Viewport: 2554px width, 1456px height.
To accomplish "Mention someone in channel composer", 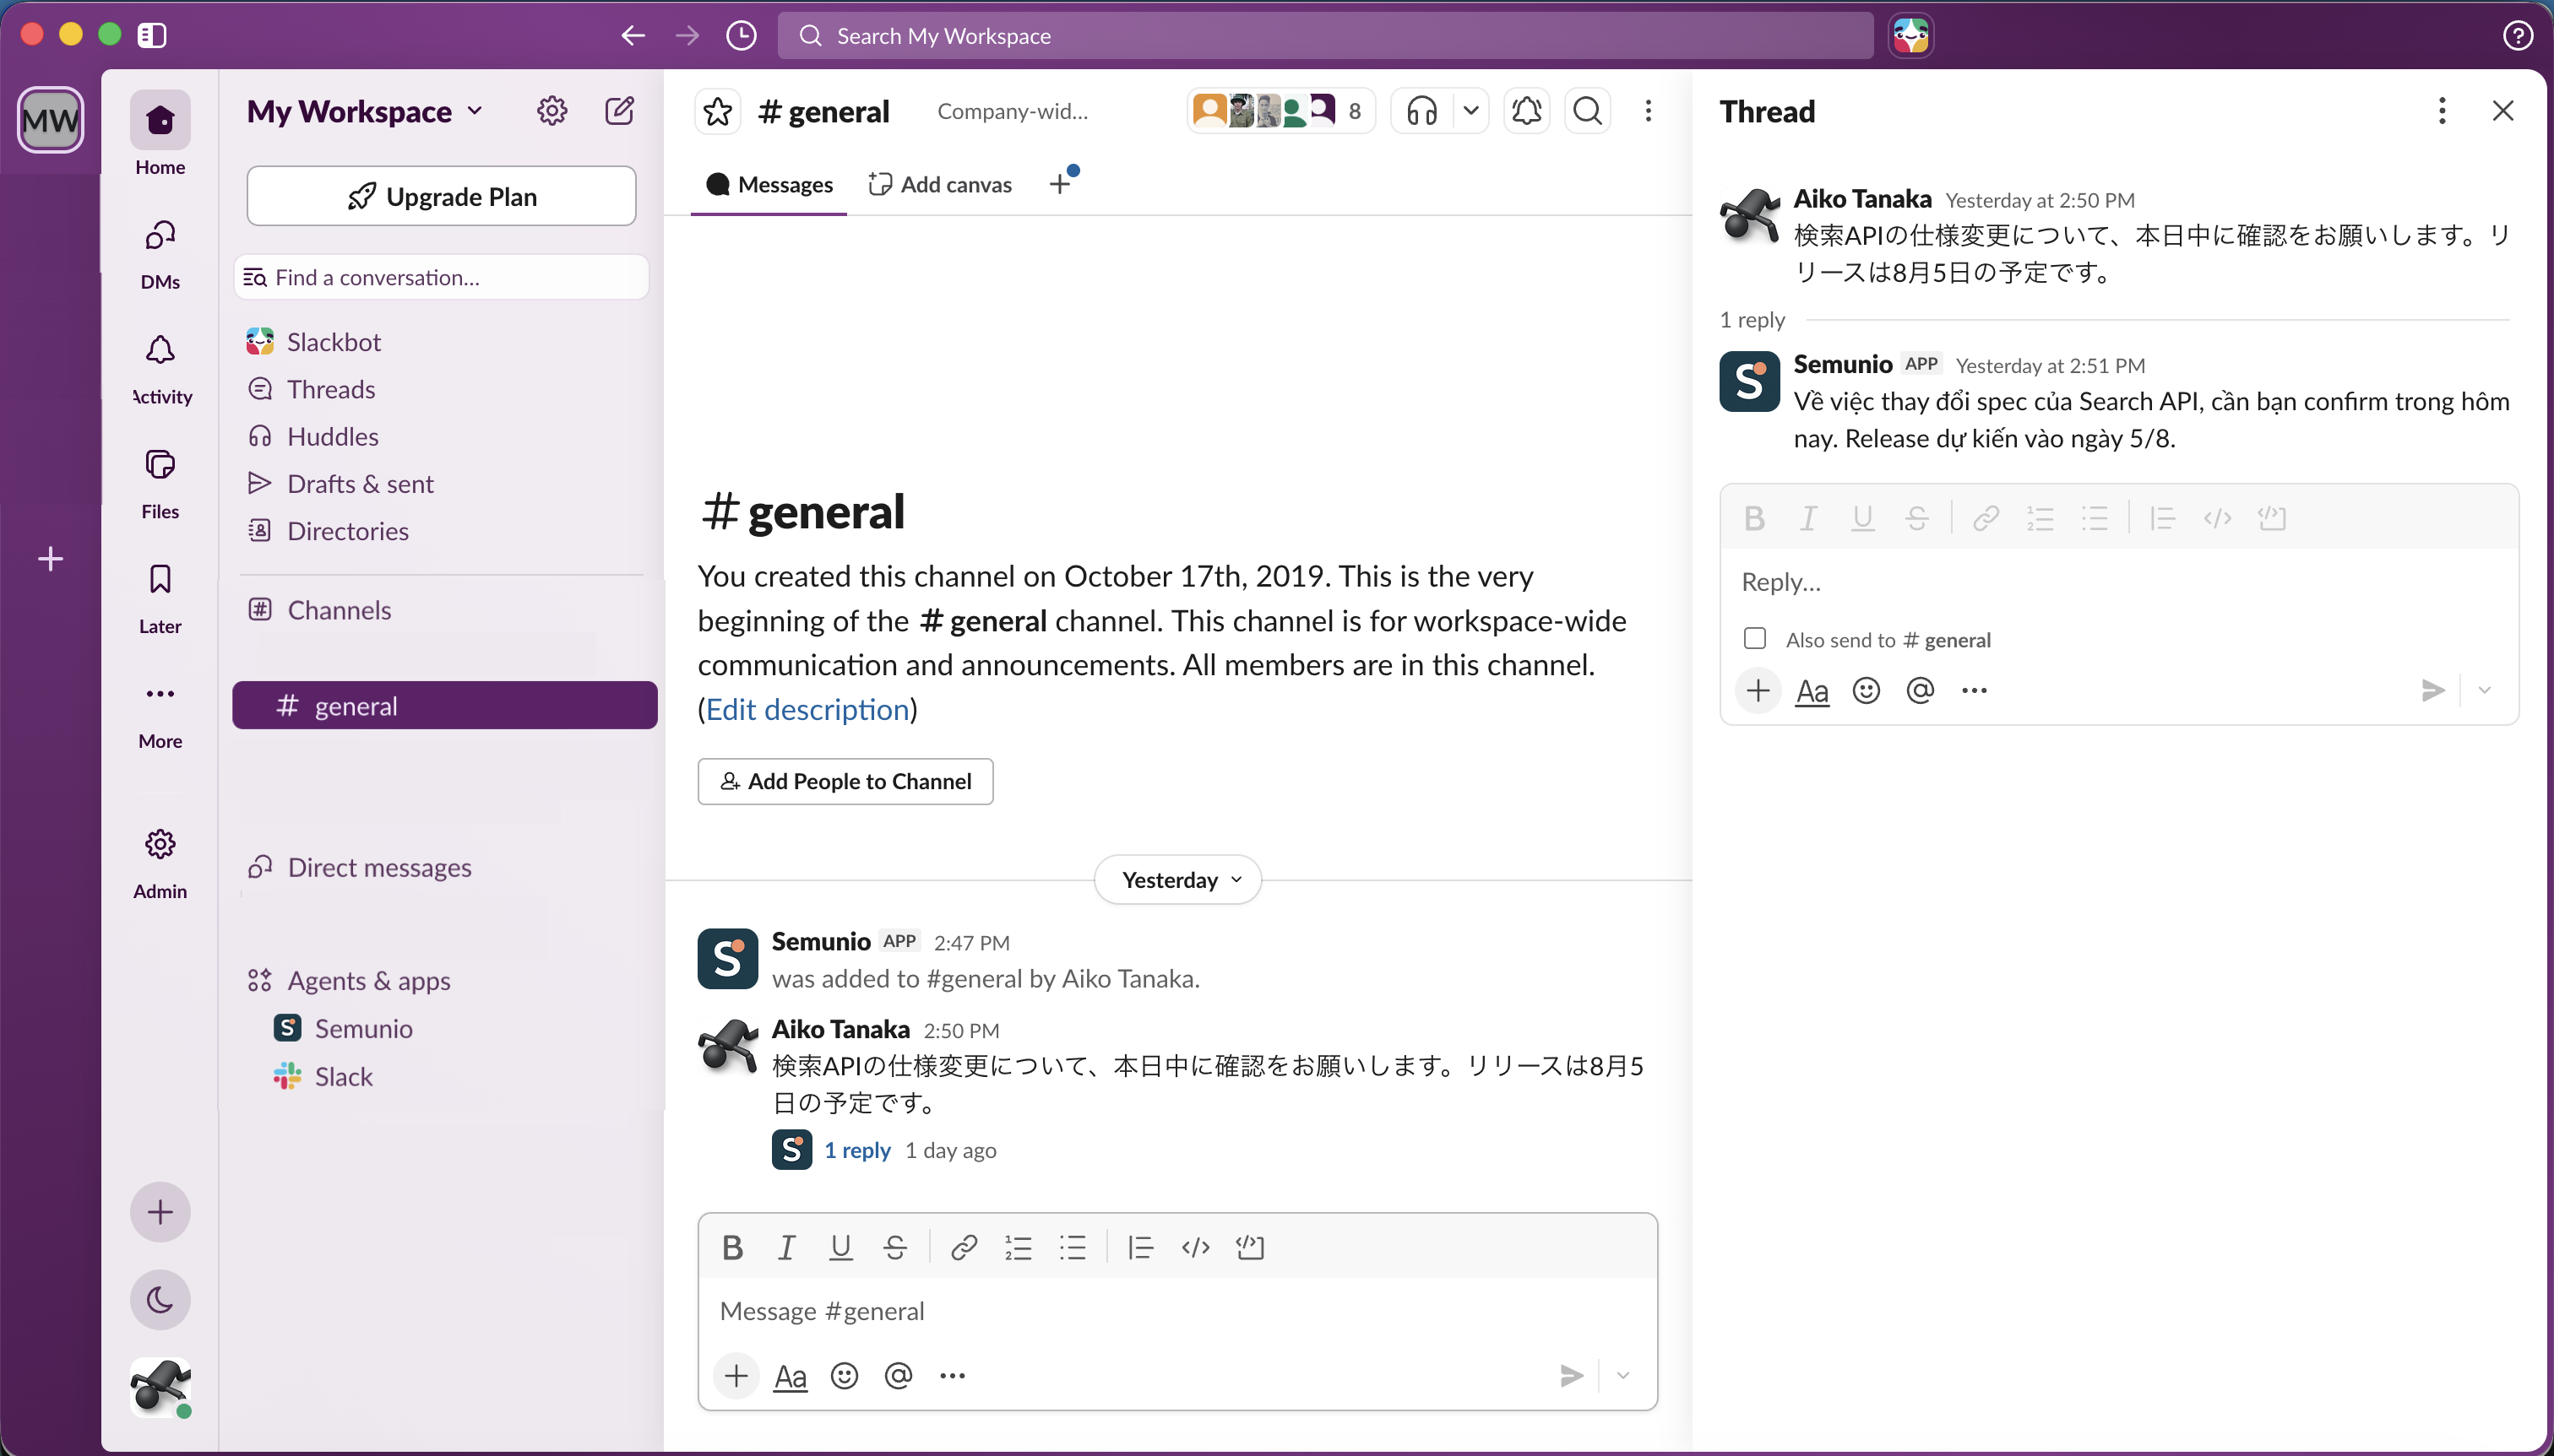I will [x=899, y=1376].
